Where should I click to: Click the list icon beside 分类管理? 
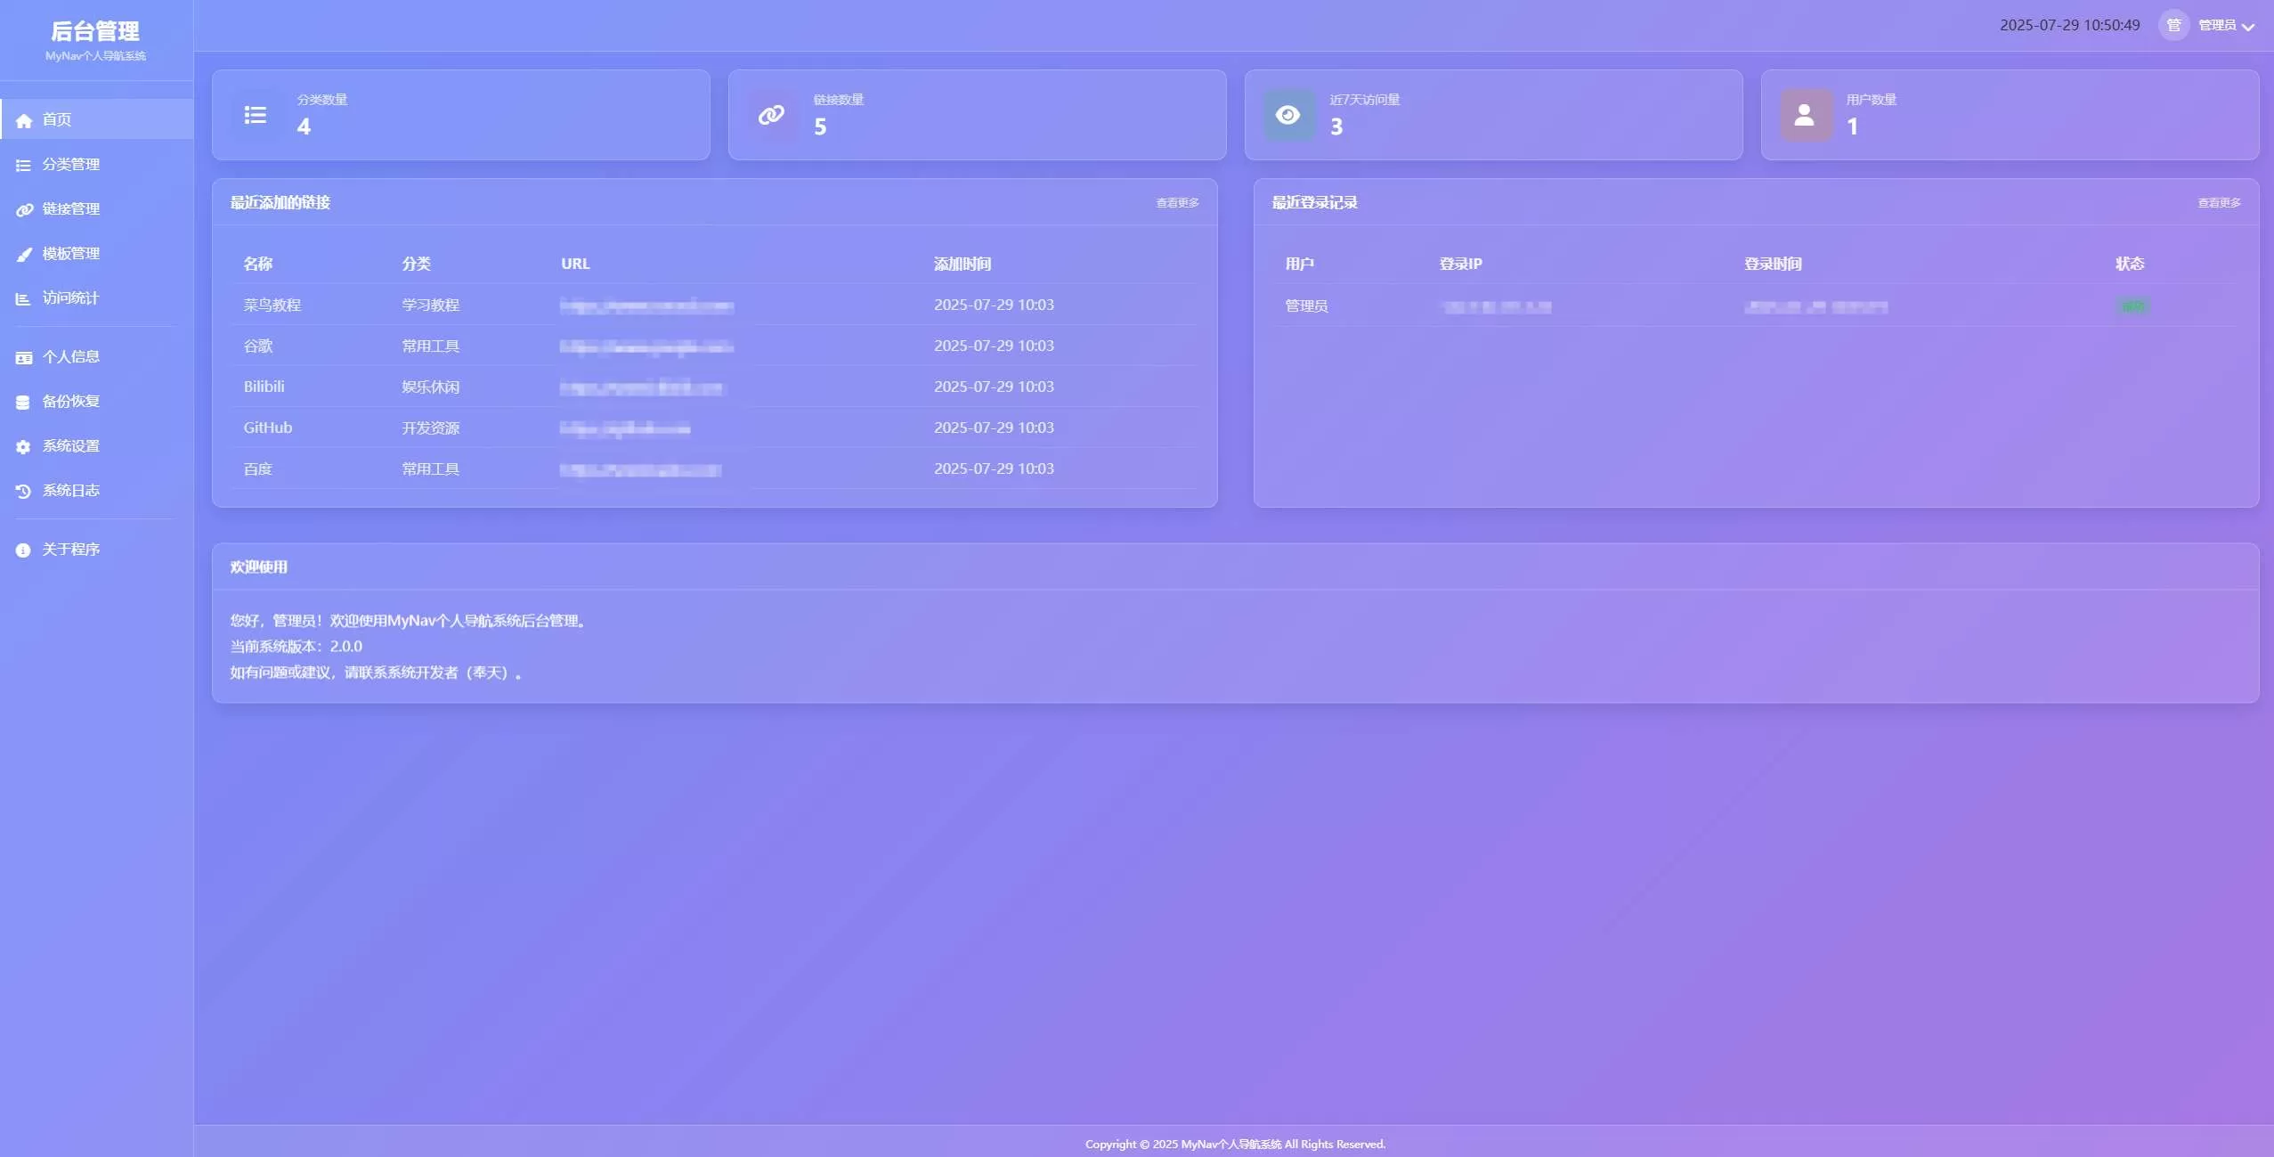click(23, 165)
